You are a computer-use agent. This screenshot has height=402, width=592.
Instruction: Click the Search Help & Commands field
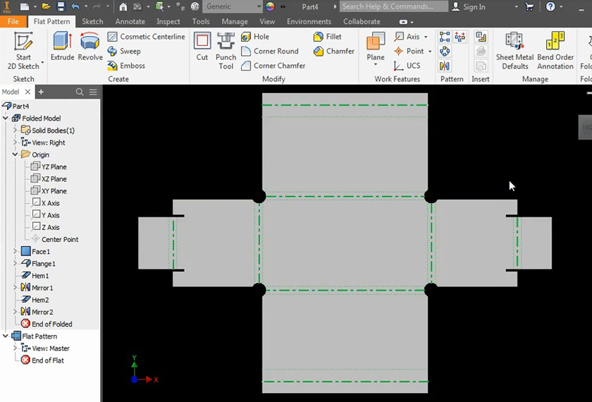[393, 7]
